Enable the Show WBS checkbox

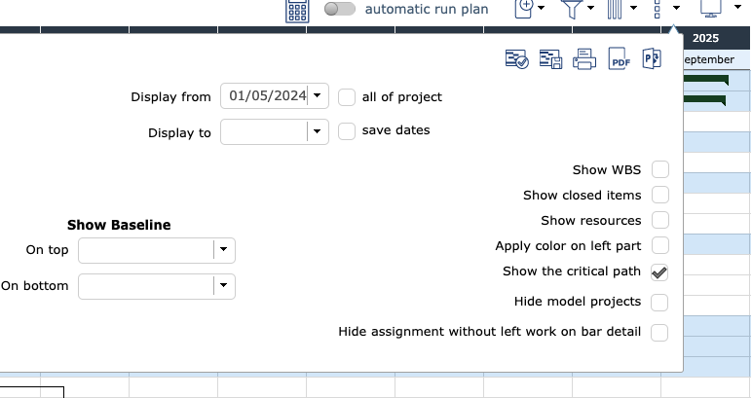tap(659, 170)
